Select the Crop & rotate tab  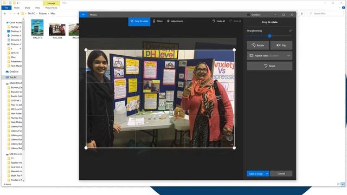pyautogui.click(x=139, y=21)
